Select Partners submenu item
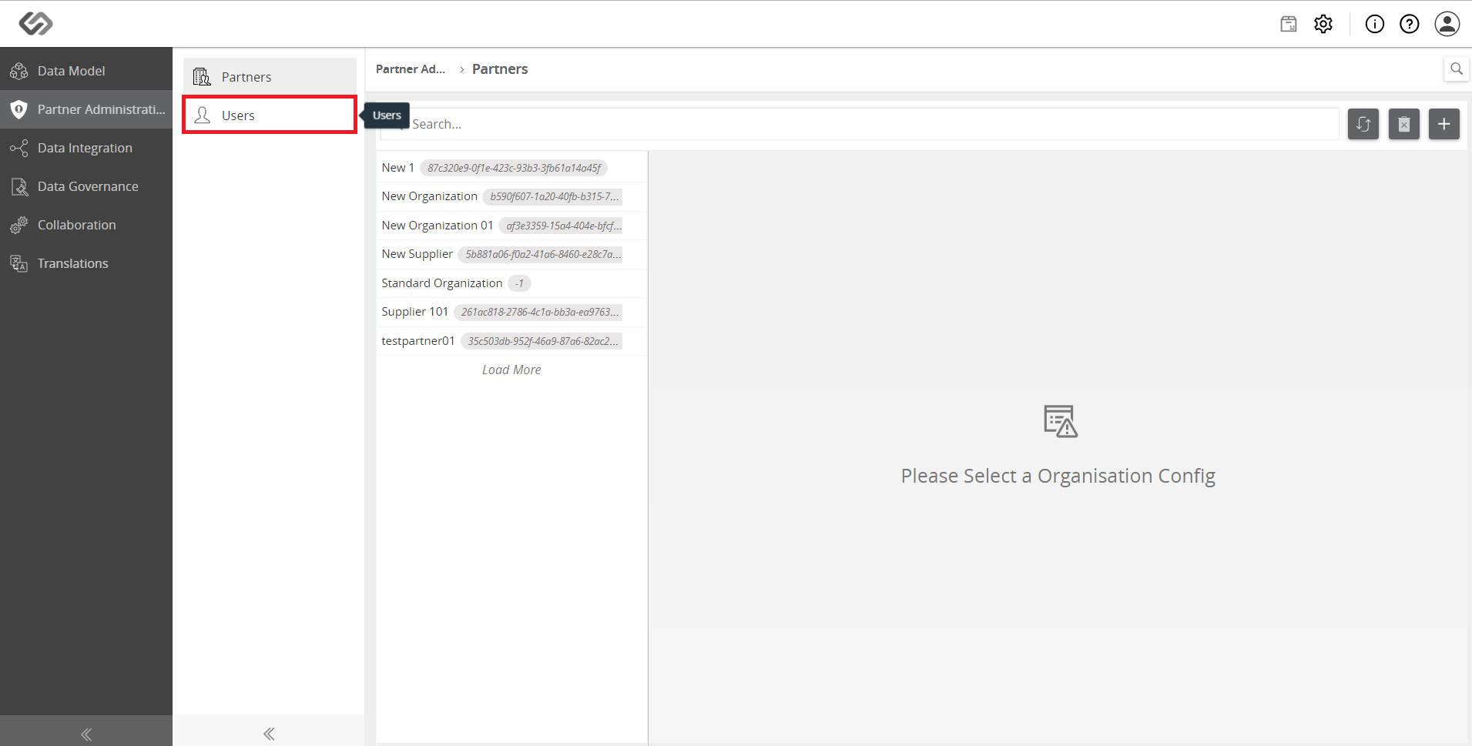Screen dimensions: 1472x746 tap(270, 76)
